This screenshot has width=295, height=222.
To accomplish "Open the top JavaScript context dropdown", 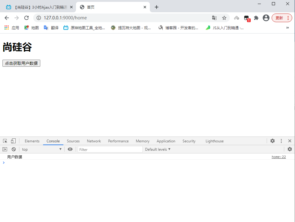I will point(42,149).
